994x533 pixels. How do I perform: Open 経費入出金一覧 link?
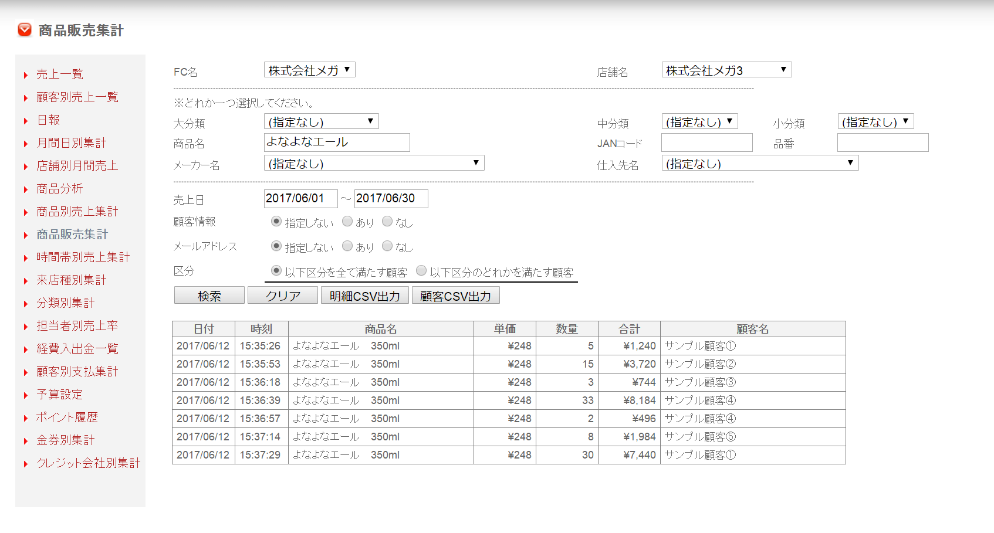click(77, 348)
